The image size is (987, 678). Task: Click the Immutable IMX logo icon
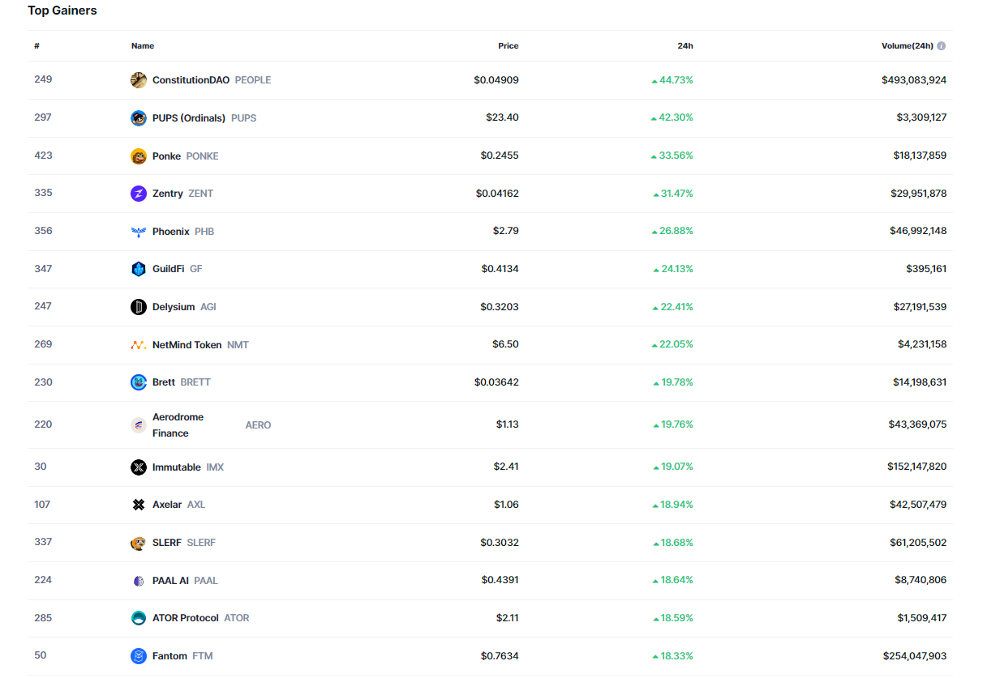[139, 467]
